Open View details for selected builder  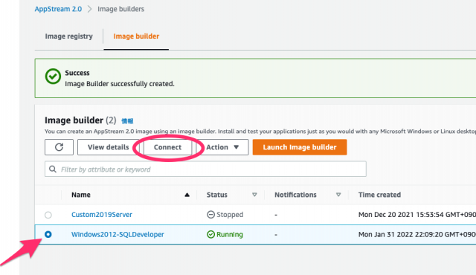[x=108, y=147]
